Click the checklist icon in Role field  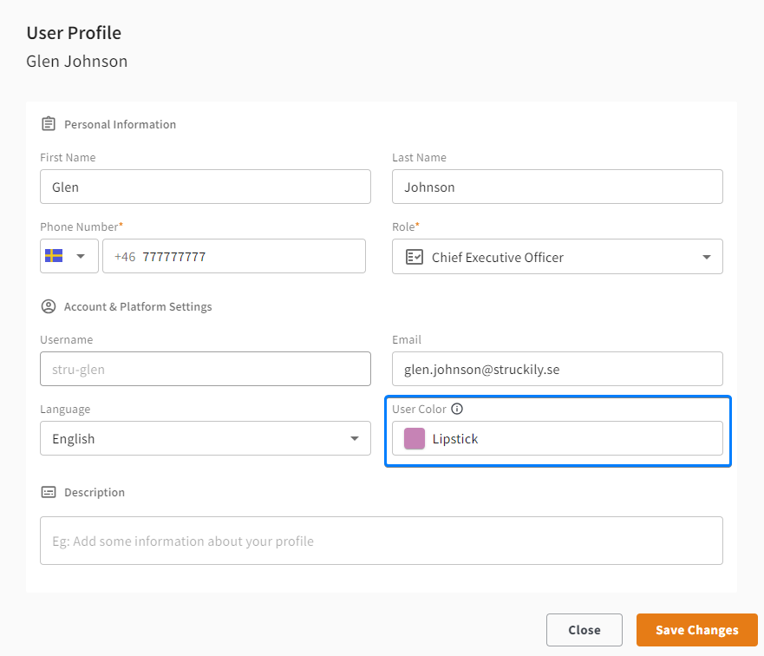pyautogui.click(x=415, y=256)
